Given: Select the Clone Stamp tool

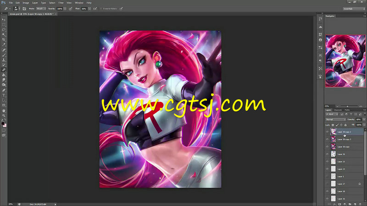Looking at the screenshot, I should click(4, 60).
